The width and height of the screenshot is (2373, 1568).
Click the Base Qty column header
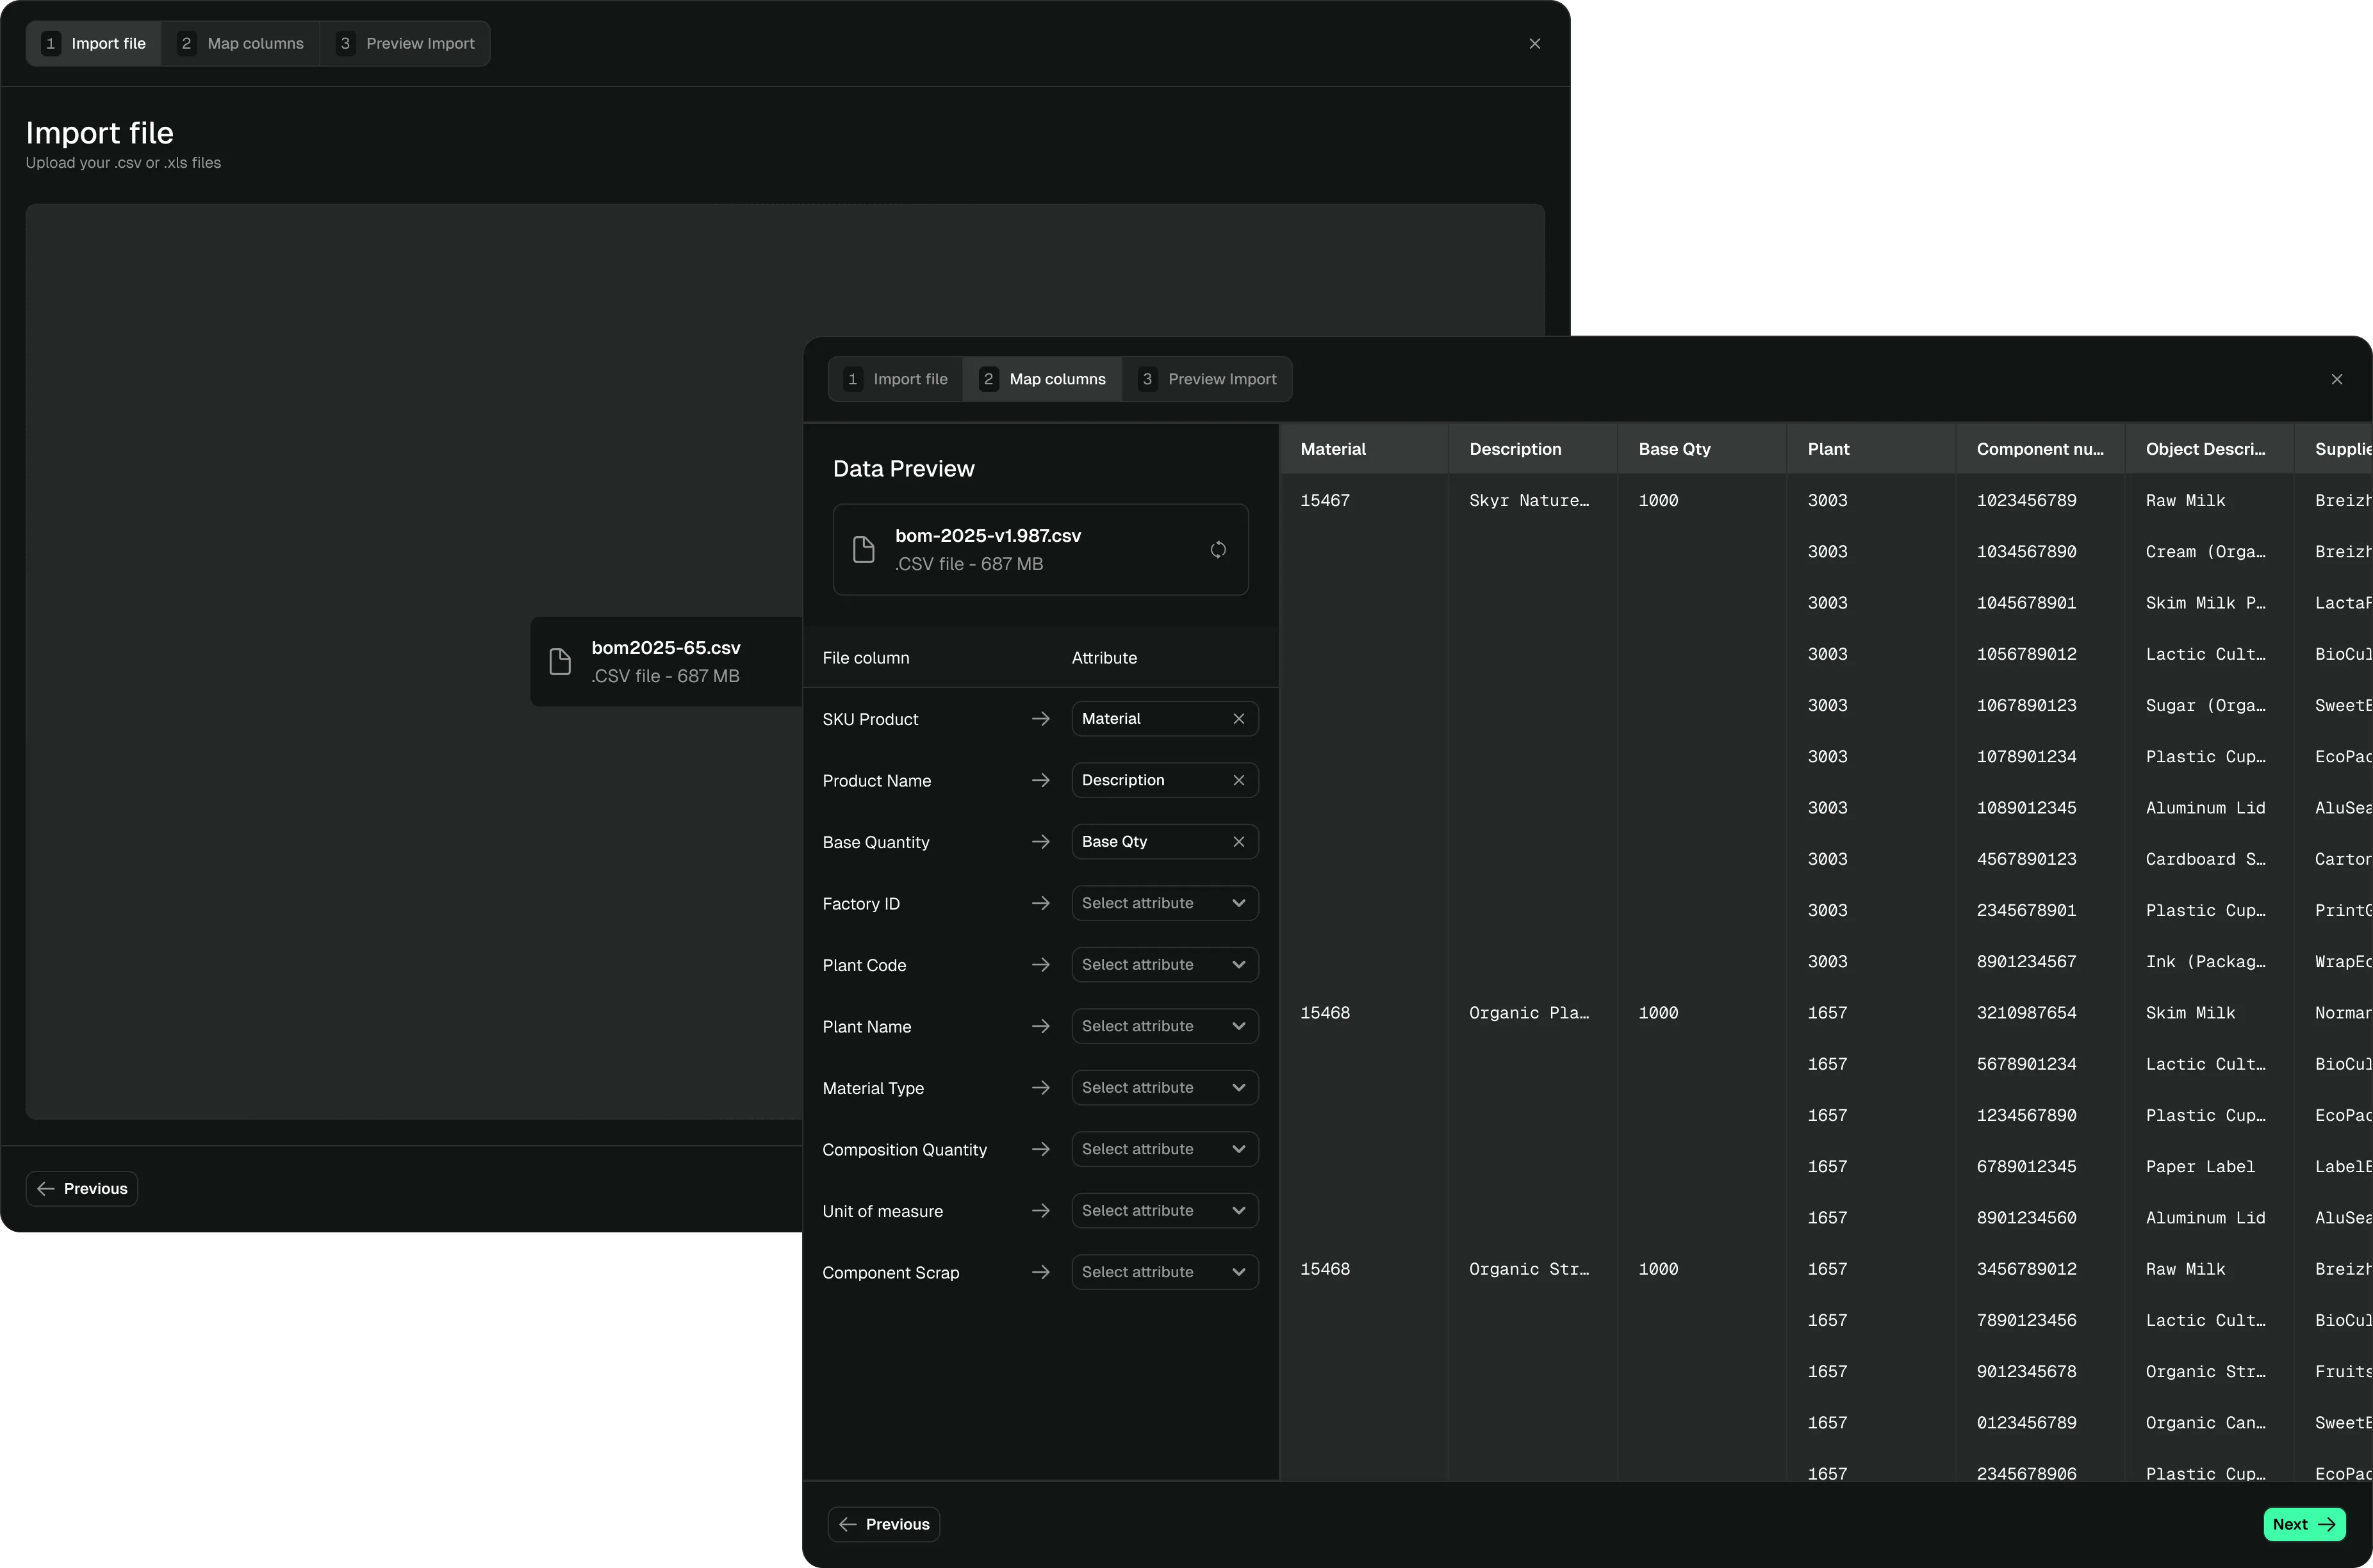(1702, 449)
